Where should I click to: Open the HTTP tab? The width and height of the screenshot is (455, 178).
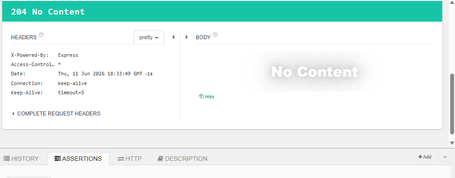tap(130, 159)
